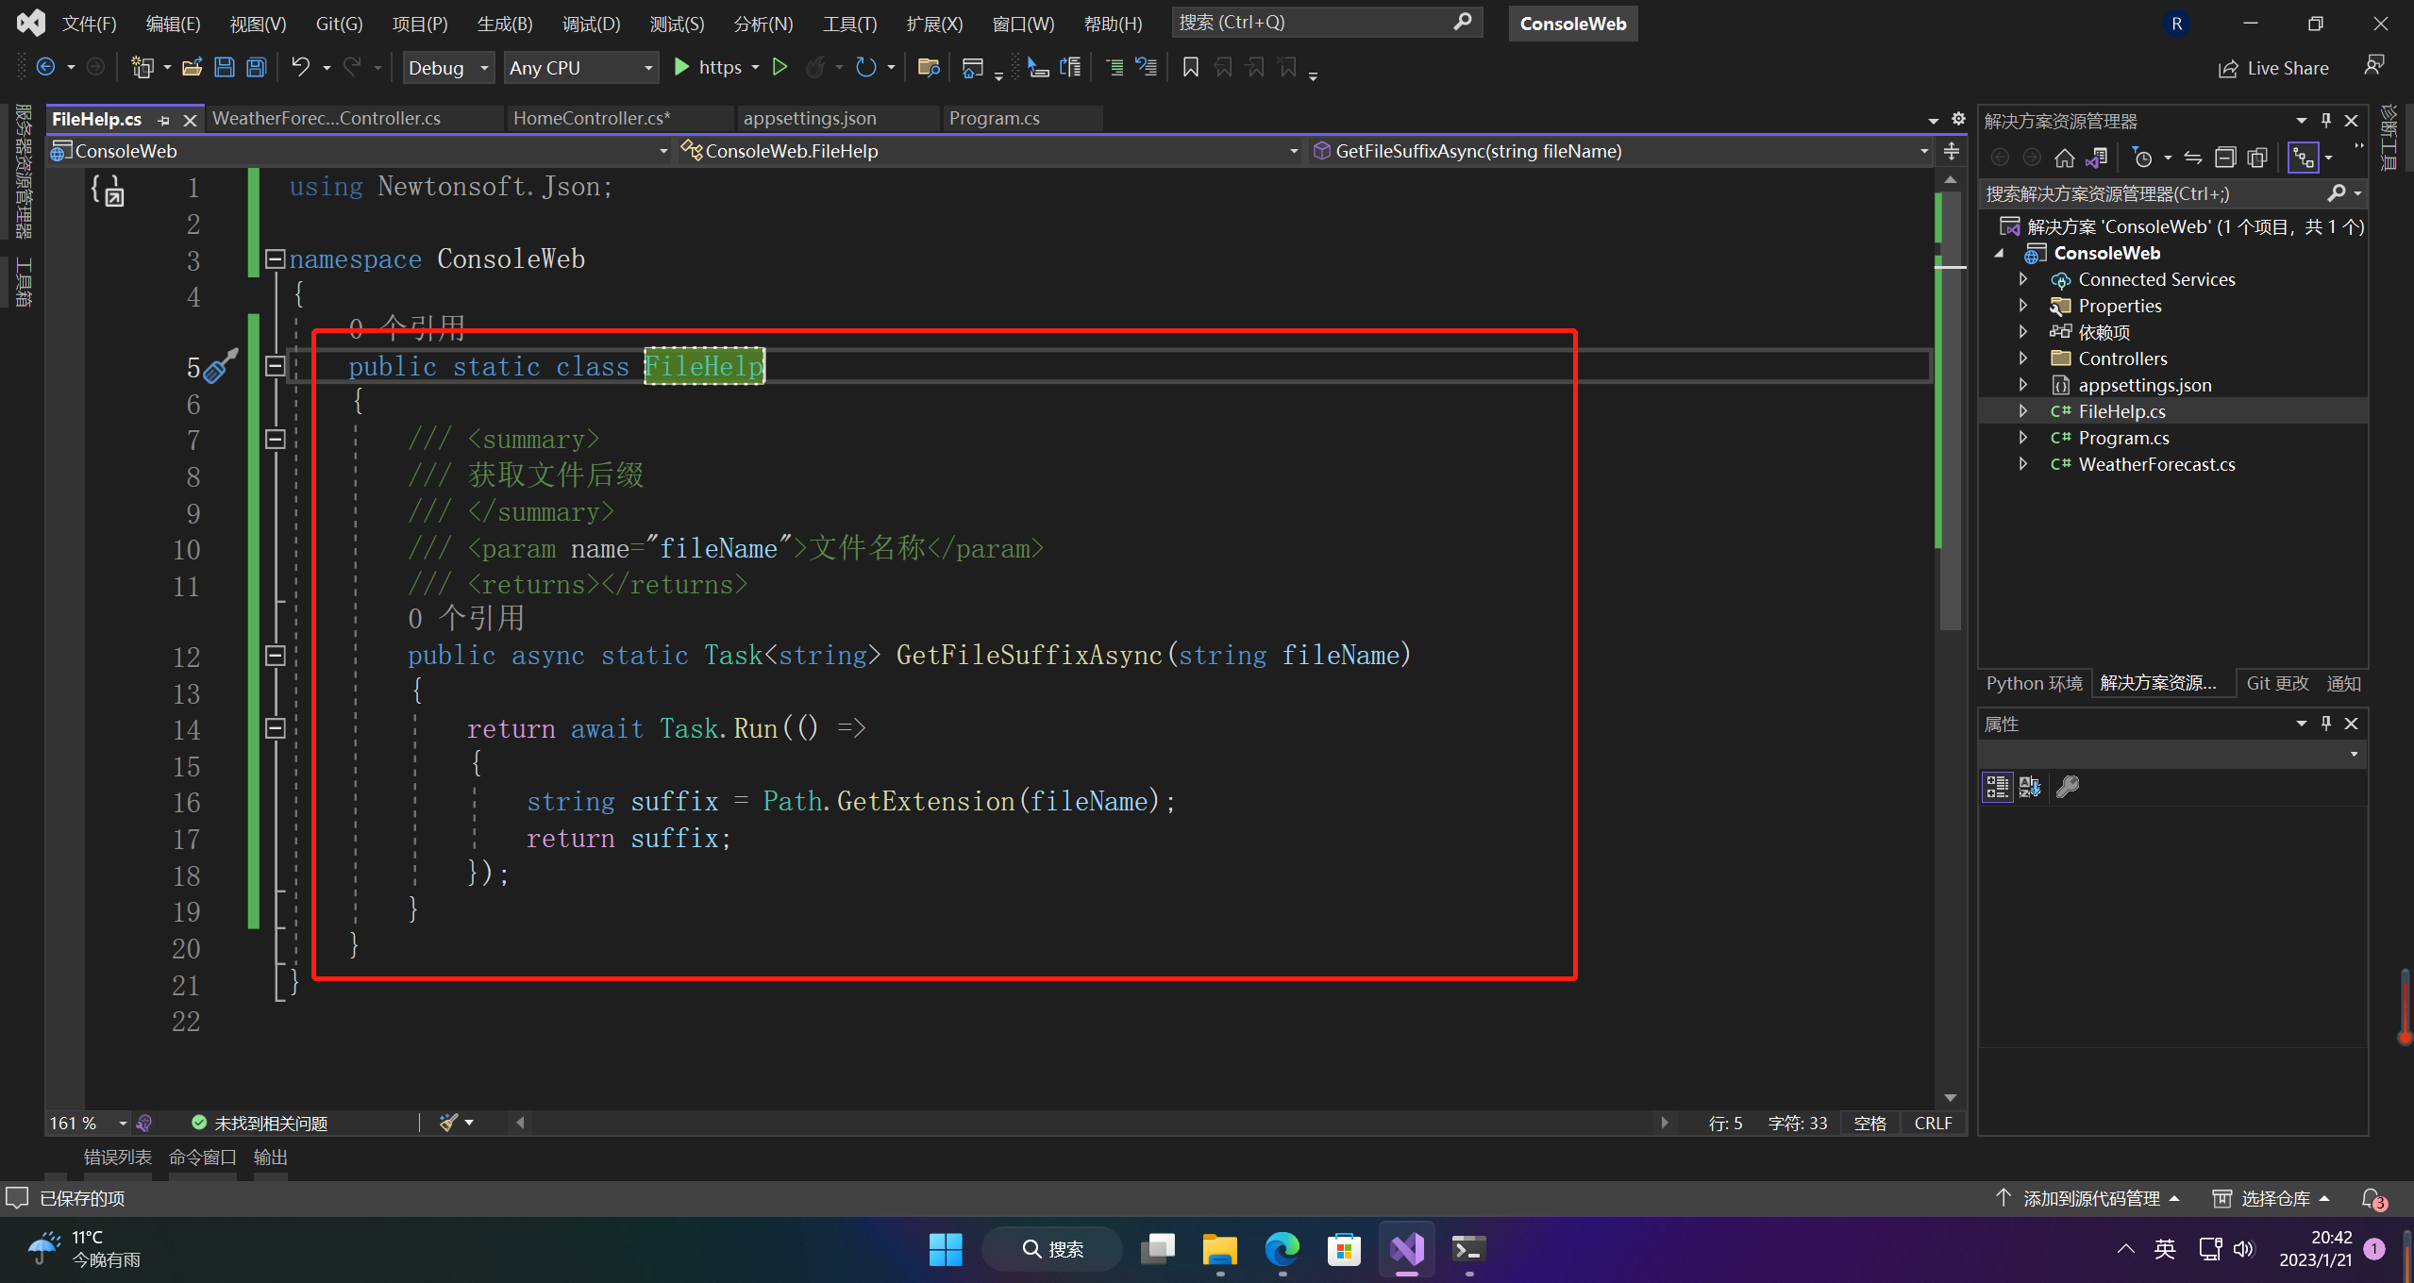Open the 调试(D) menu

click(591, 24)
